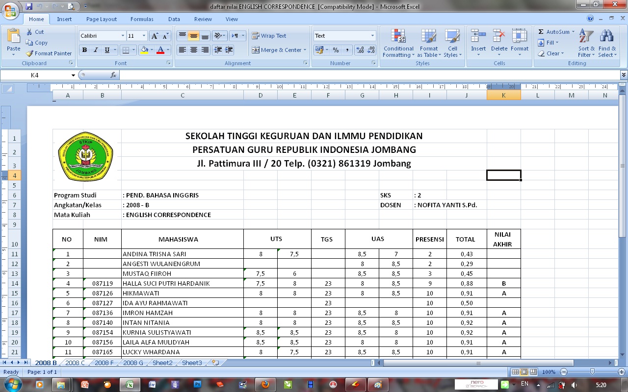Screen dimensions: 628x392
Task: Open Merge & Center dropdown arrow
Action: point(305,50)
